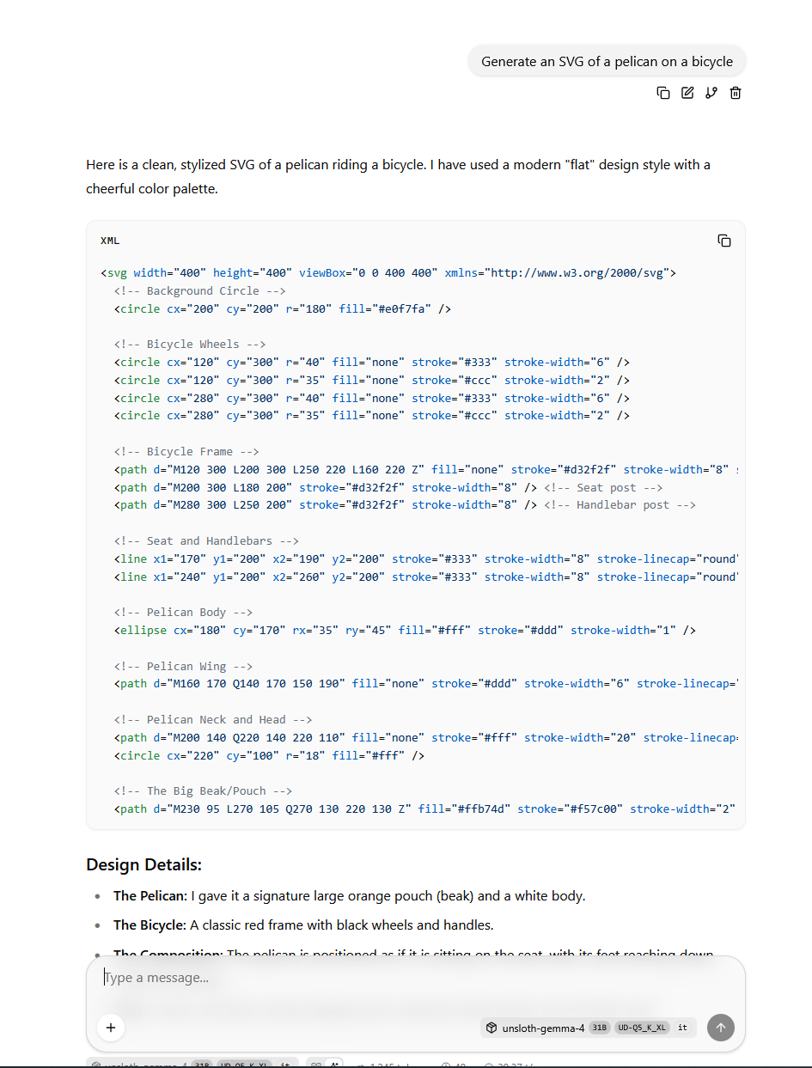Click the 'Here is a clean, stylized SVG' paragraph
The width and height of the screenshot is (812, 1068).
[x=398, y=176]
